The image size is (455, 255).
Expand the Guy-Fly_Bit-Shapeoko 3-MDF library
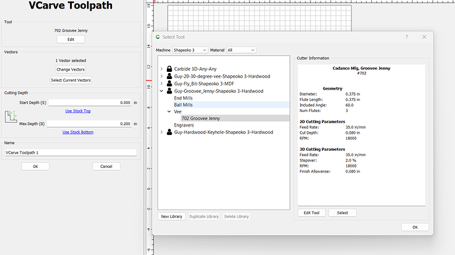pos(162,84)
